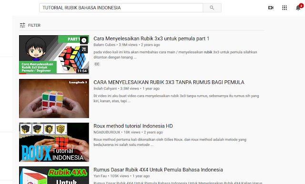Click description starting 'Roux method pertama kali'
This screenshot has width=305, height=184.
(x=170, y=142)
